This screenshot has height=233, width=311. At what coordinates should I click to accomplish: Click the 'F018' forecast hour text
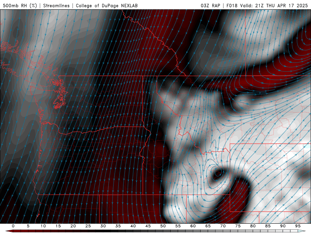coord(232,5)
